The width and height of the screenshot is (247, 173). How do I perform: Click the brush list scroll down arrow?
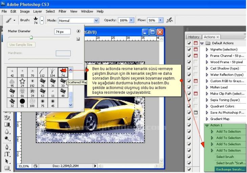click(71, 105)
